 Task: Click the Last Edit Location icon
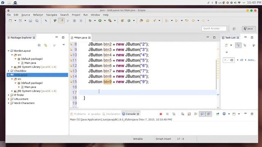pyautogui.click(x=187, y=20)
